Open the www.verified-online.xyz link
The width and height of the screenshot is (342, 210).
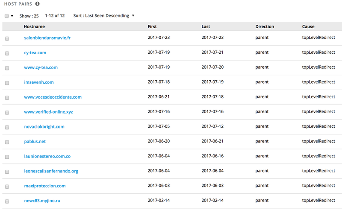[x=48, y=112]
